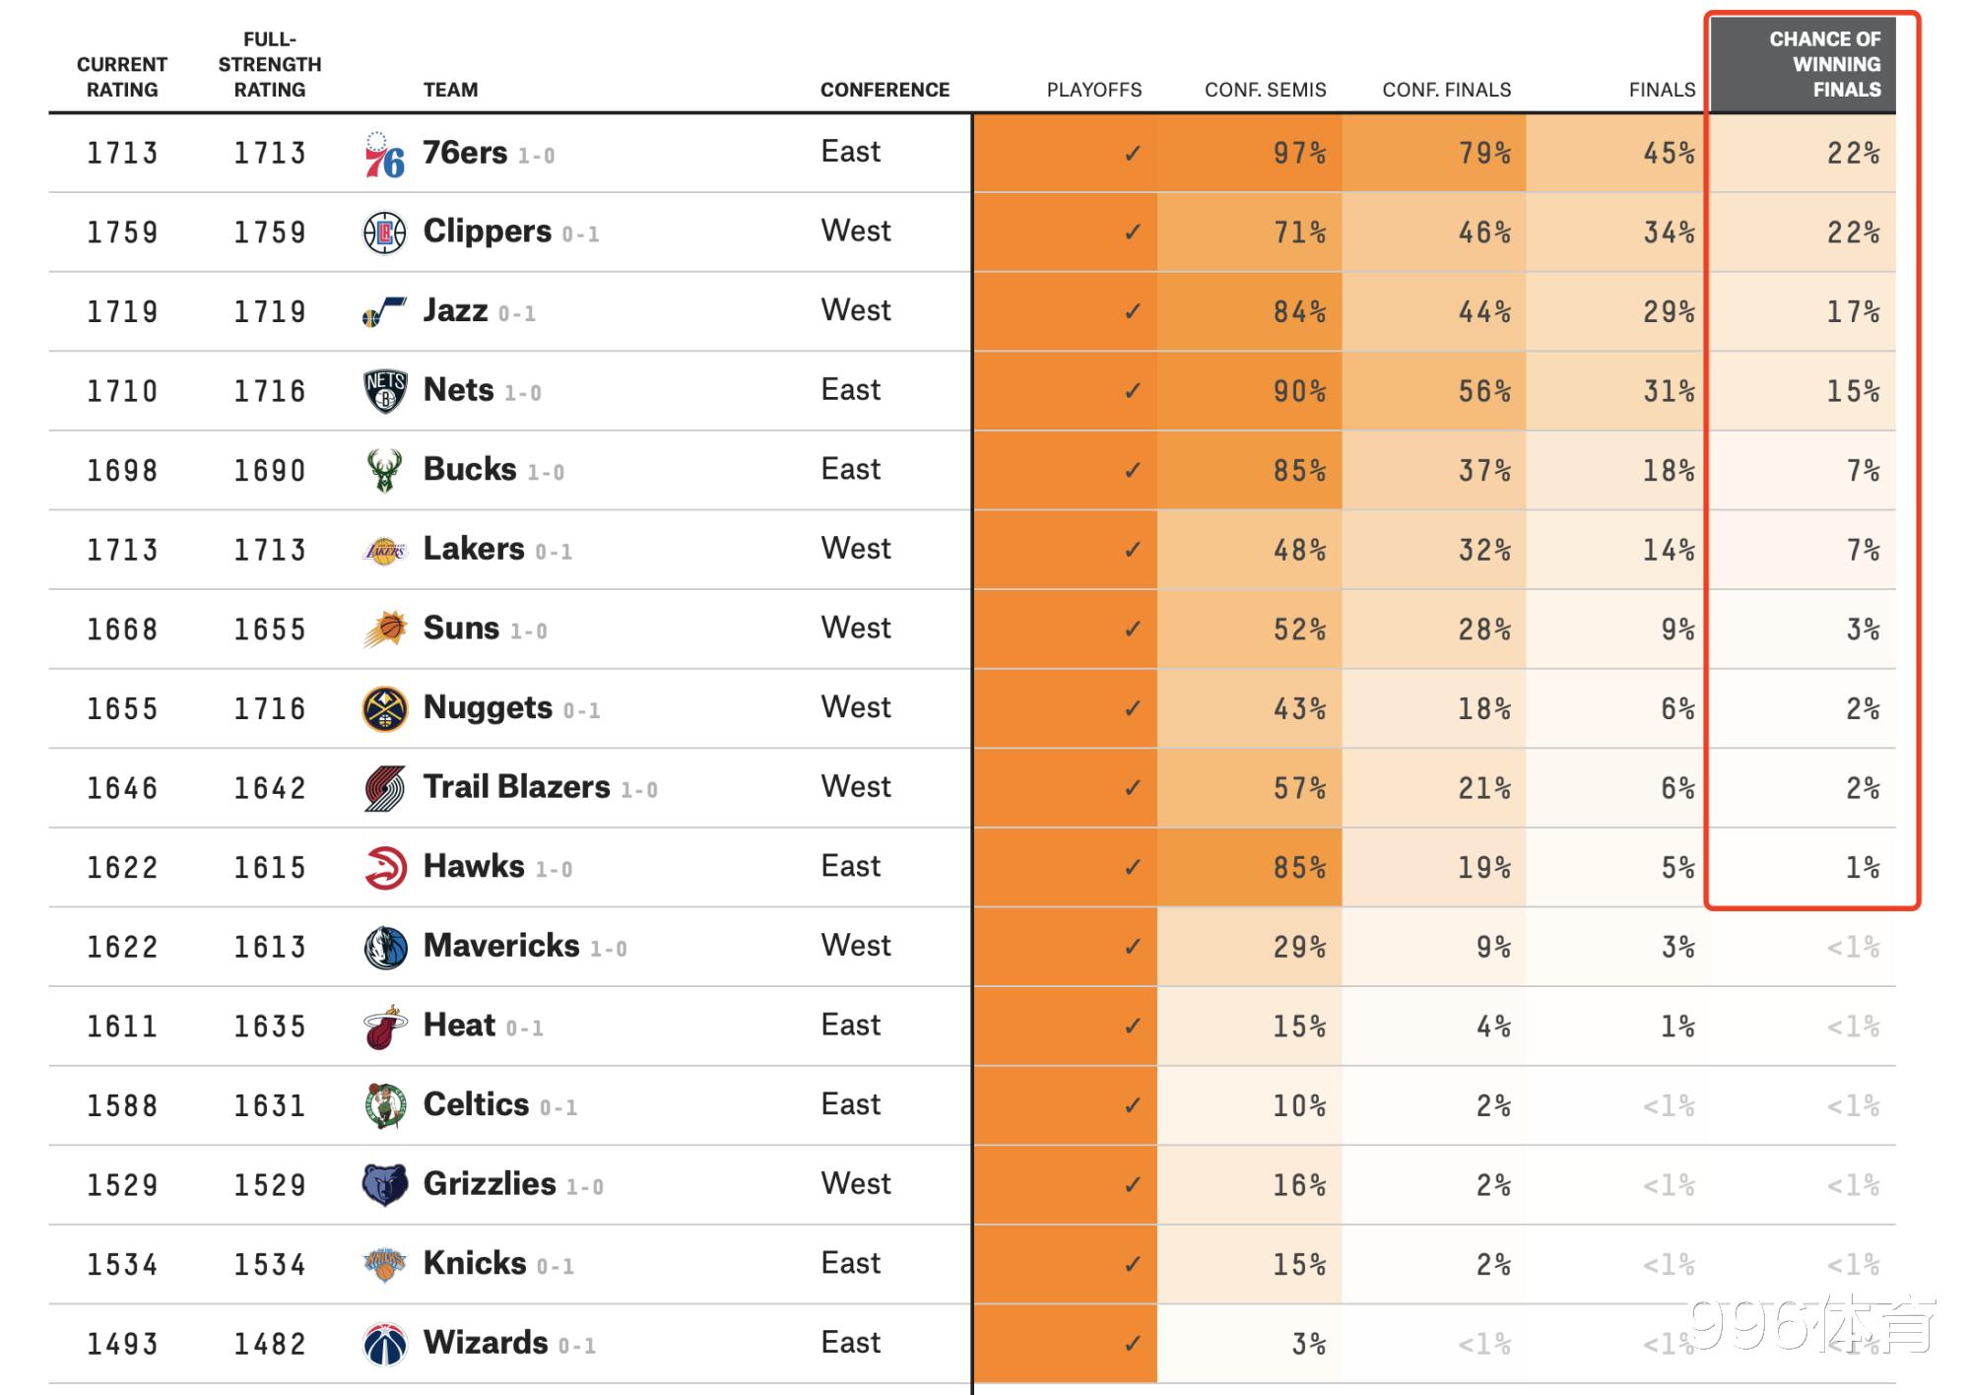Open the Mavericks team name link
The width and height of the screenshot is (1970, 1395).
[x=501, y=946]
